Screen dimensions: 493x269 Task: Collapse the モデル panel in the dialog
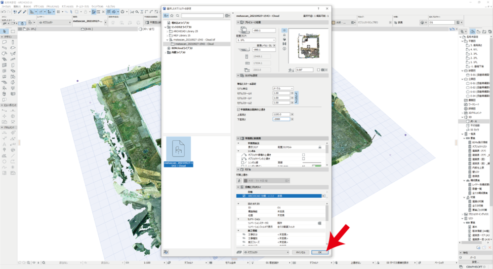(238, 169)
